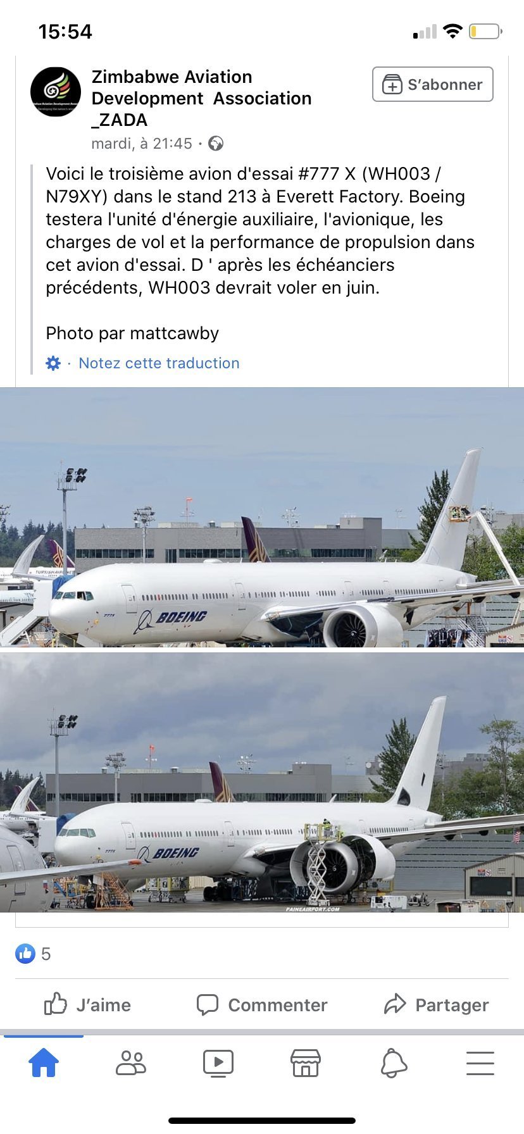Tap the post timestamp mardi à 21:45
The width and height of the screenshot is (524, 1134).
click(x=142, y=144)
